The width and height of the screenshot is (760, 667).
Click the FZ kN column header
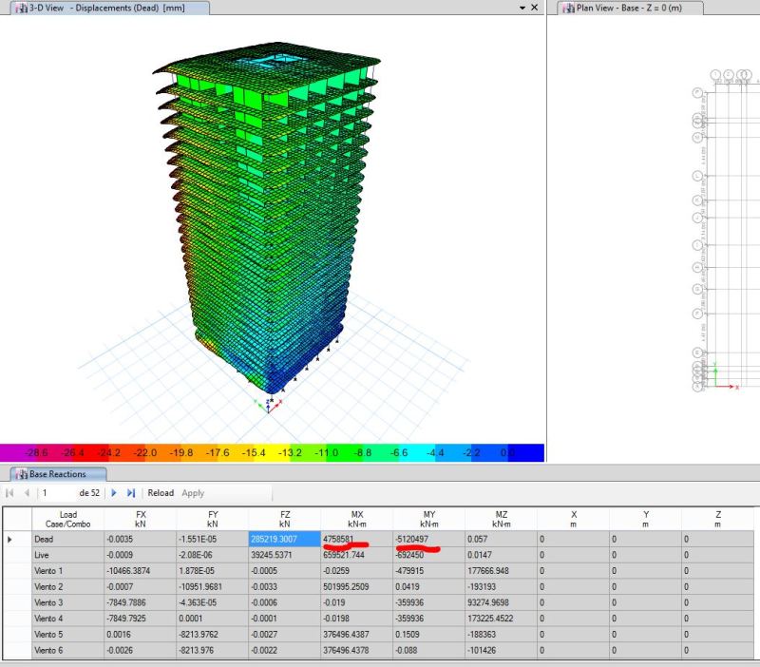tap(284, 519)
